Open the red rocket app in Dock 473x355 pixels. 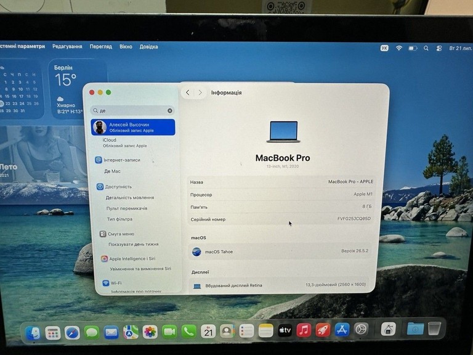tap(323, 330)
